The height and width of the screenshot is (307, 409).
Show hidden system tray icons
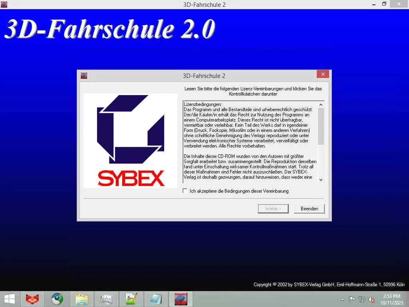342,299
